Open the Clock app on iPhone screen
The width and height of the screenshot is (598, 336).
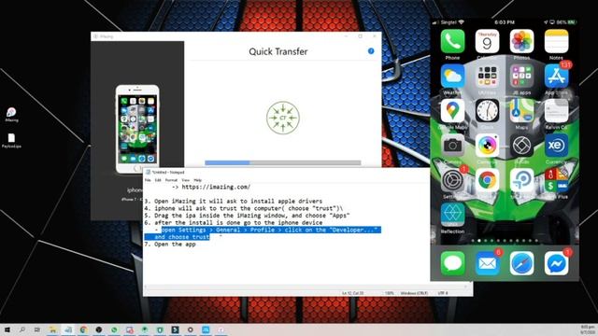(x=487, y=110)
